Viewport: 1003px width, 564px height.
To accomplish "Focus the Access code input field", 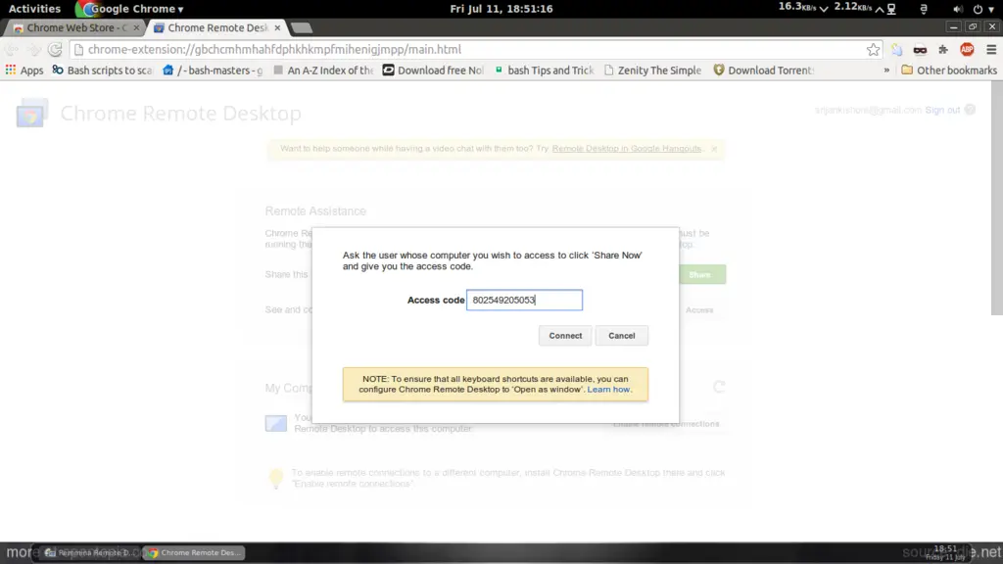I will click(x=525, y=300).
